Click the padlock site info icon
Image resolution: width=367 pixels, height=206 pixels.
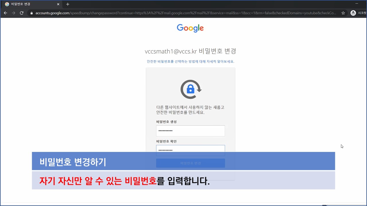tap(32, 13)
